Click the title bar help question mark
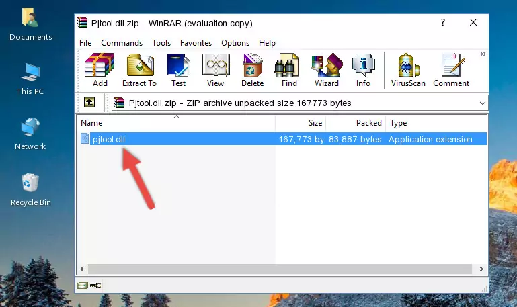Screen dimensions: 517x307 443,22
